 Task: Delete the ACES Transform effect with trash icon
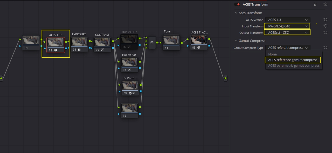pos(315,4)
